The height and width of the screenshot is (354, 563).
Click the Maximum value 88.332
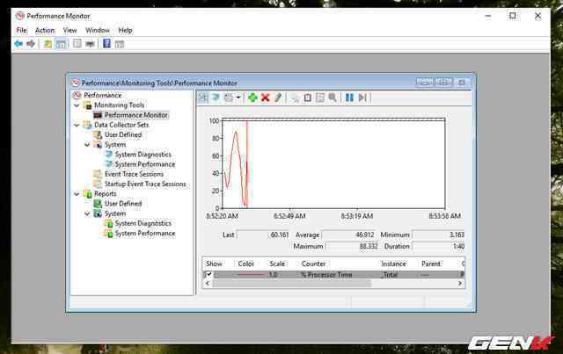(352, 247)
